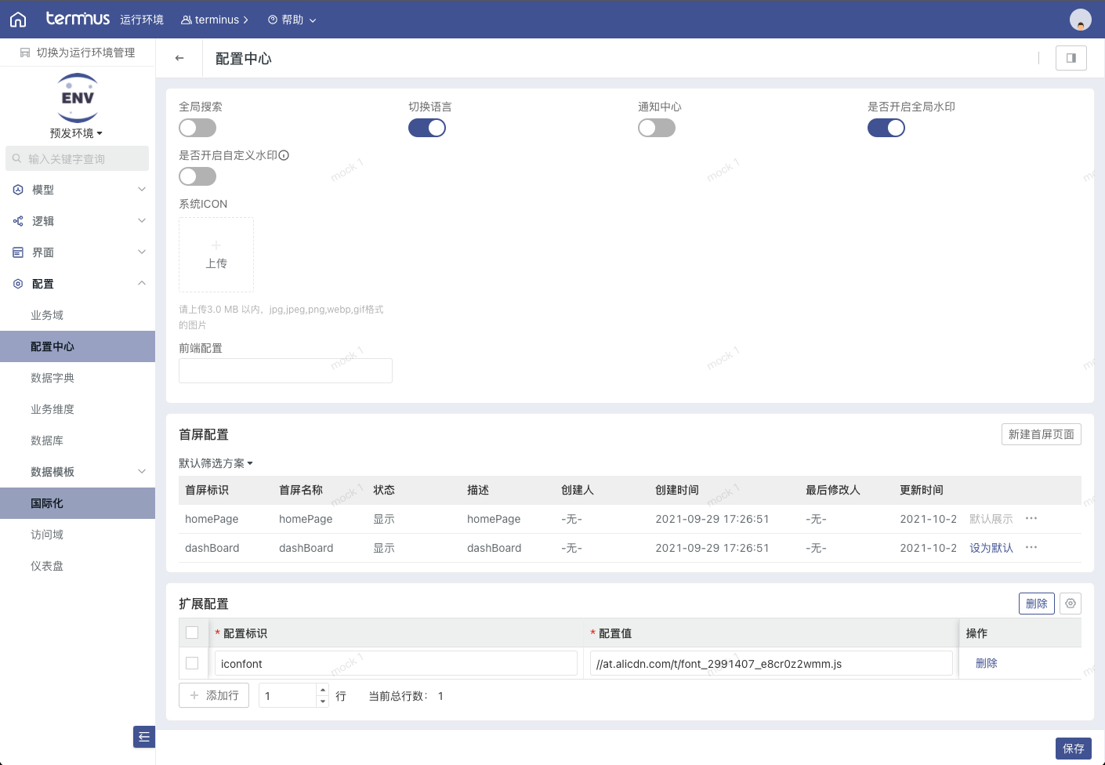
Task: Decrease the row count stepper
Action: pos(323,702)
